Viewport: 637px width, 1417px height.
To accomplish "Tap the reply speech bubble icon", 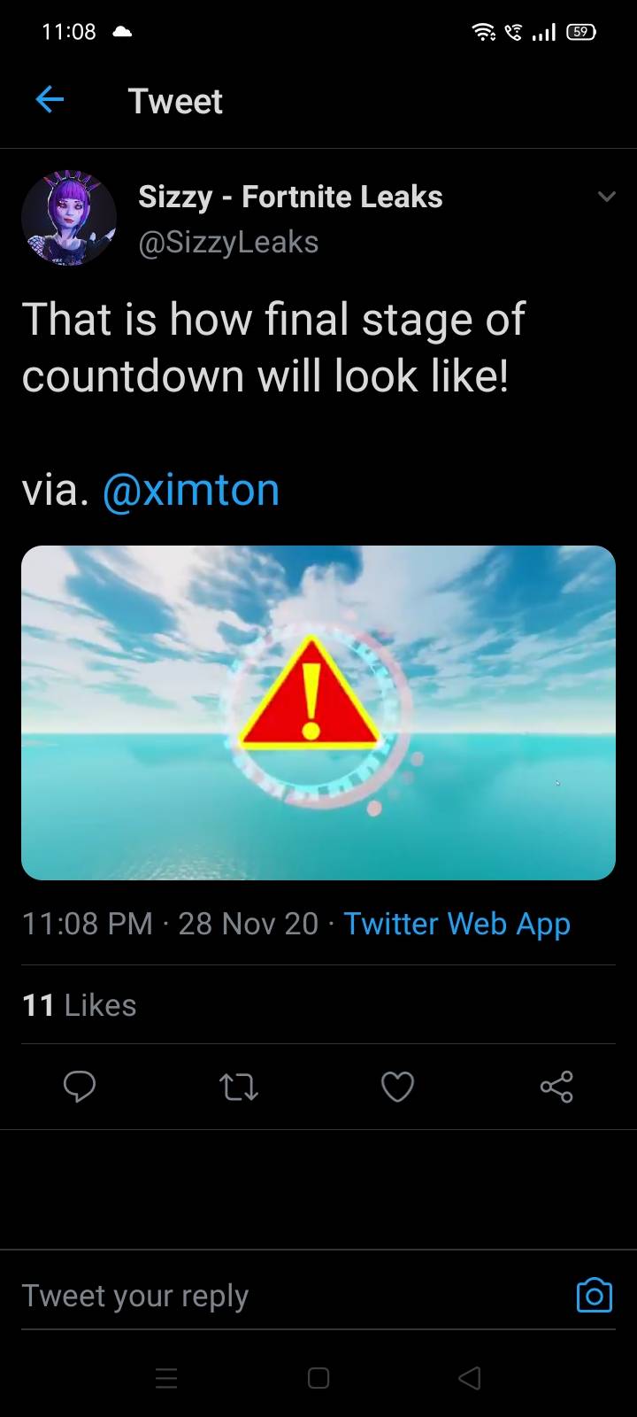I will coord(79,1086).
